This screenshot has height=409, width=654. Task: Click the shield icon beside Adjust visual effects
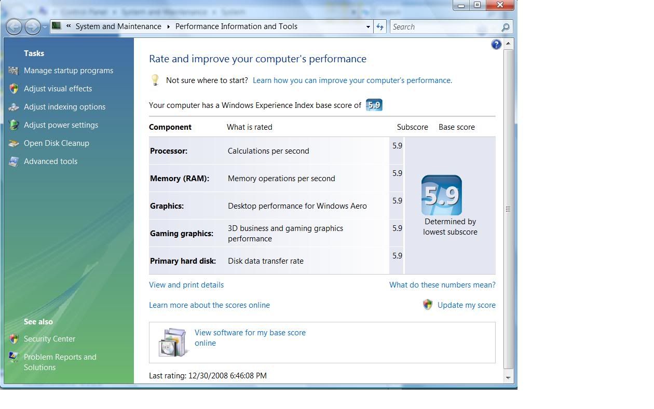tap(14, 89)
